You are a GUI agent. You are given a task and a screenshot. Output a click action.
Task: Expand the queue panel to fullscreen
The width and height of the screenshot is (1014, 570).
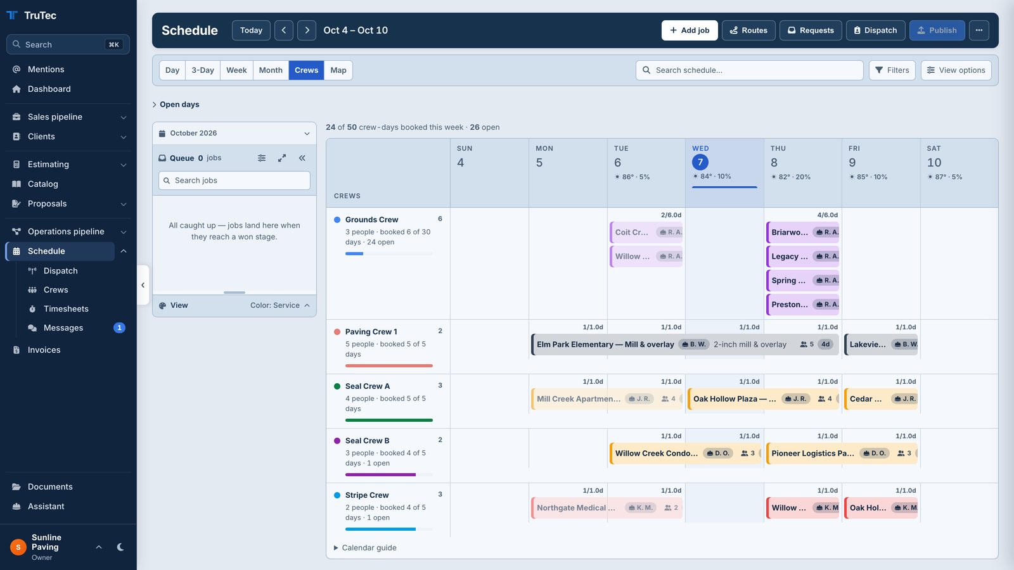point(282,158)
